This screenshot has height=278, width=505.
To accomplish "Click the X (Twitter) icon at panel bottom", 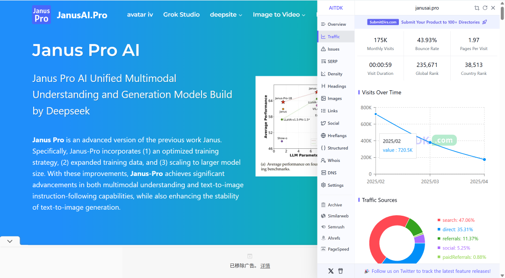I will pos(331,271).
